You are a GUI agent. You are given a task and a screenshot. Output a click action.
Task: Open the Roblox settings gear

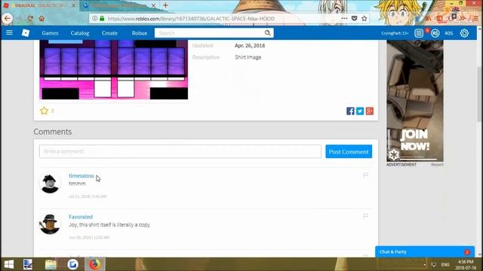click(x=464, y=33)
